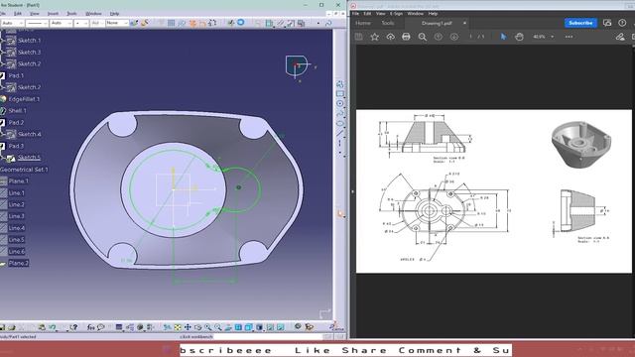
Task: Open CATIA Edit menu
Action: coord(18,14)
